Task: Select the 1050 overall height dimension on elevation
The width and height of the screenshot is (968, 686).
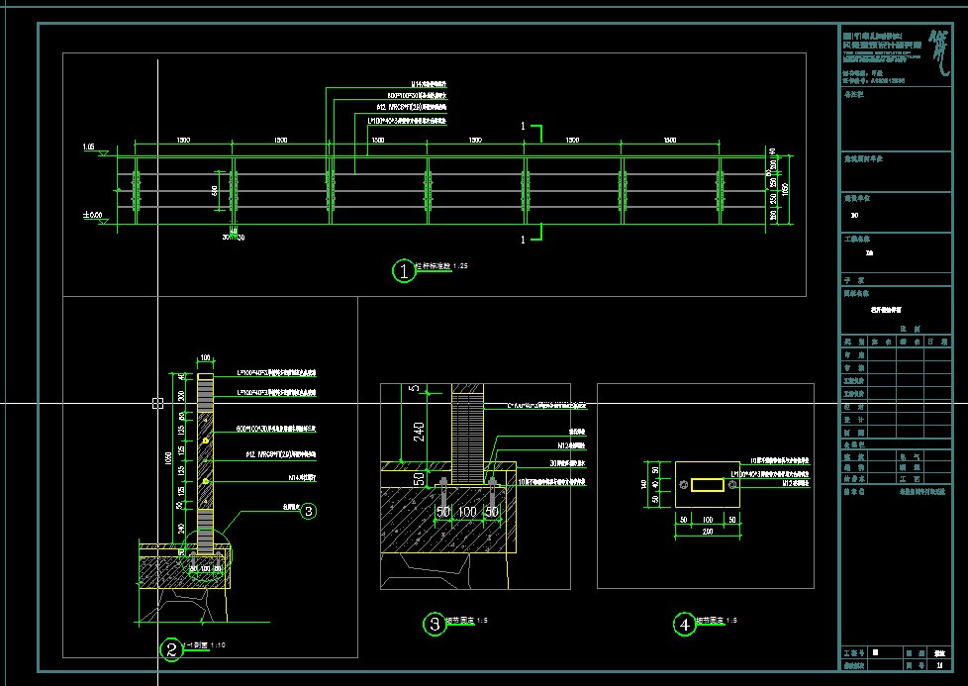Action: point(785,188)
